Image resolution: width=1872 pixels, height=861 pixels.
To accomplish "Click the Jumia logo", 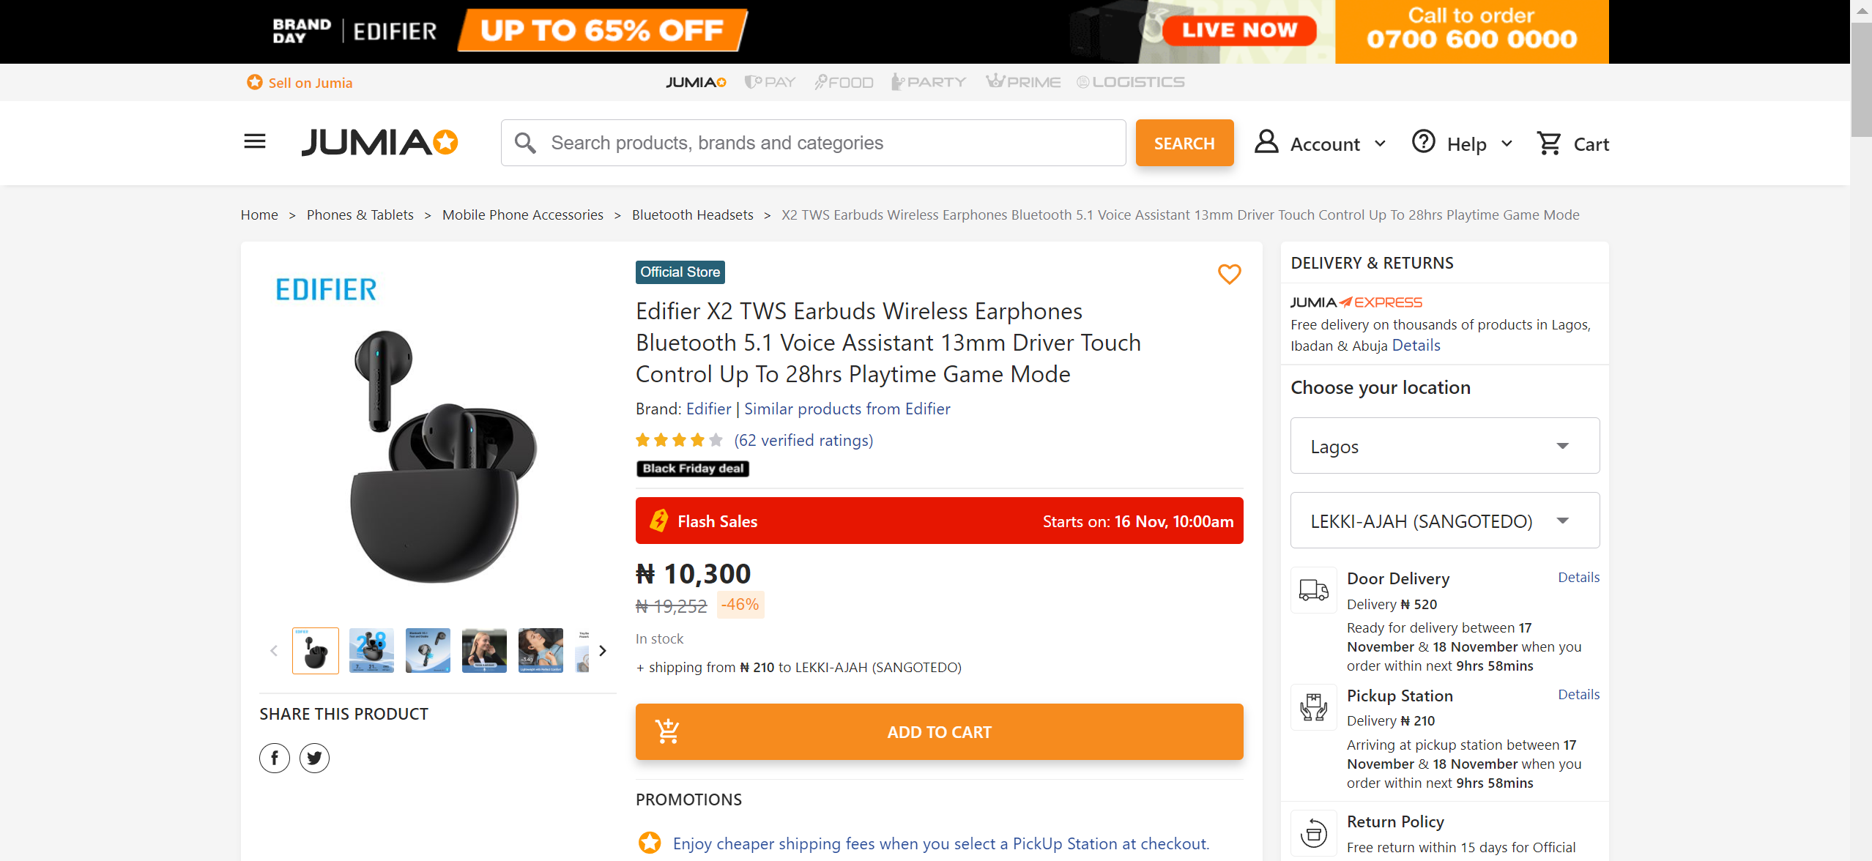I will 379,142.
